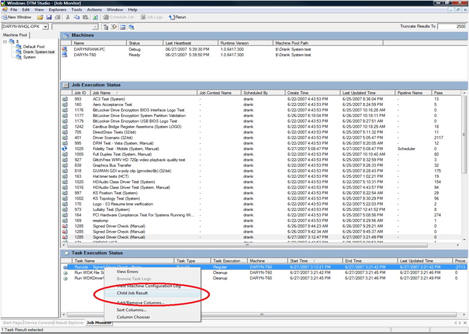Select the KS Topology Test (System) job row
The width and height of the screenshot is (469, 334).
pos(262,198)
